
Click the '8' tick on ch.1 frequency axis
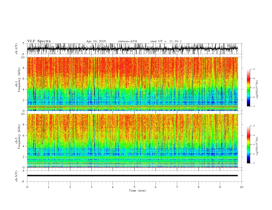point(24,68)
